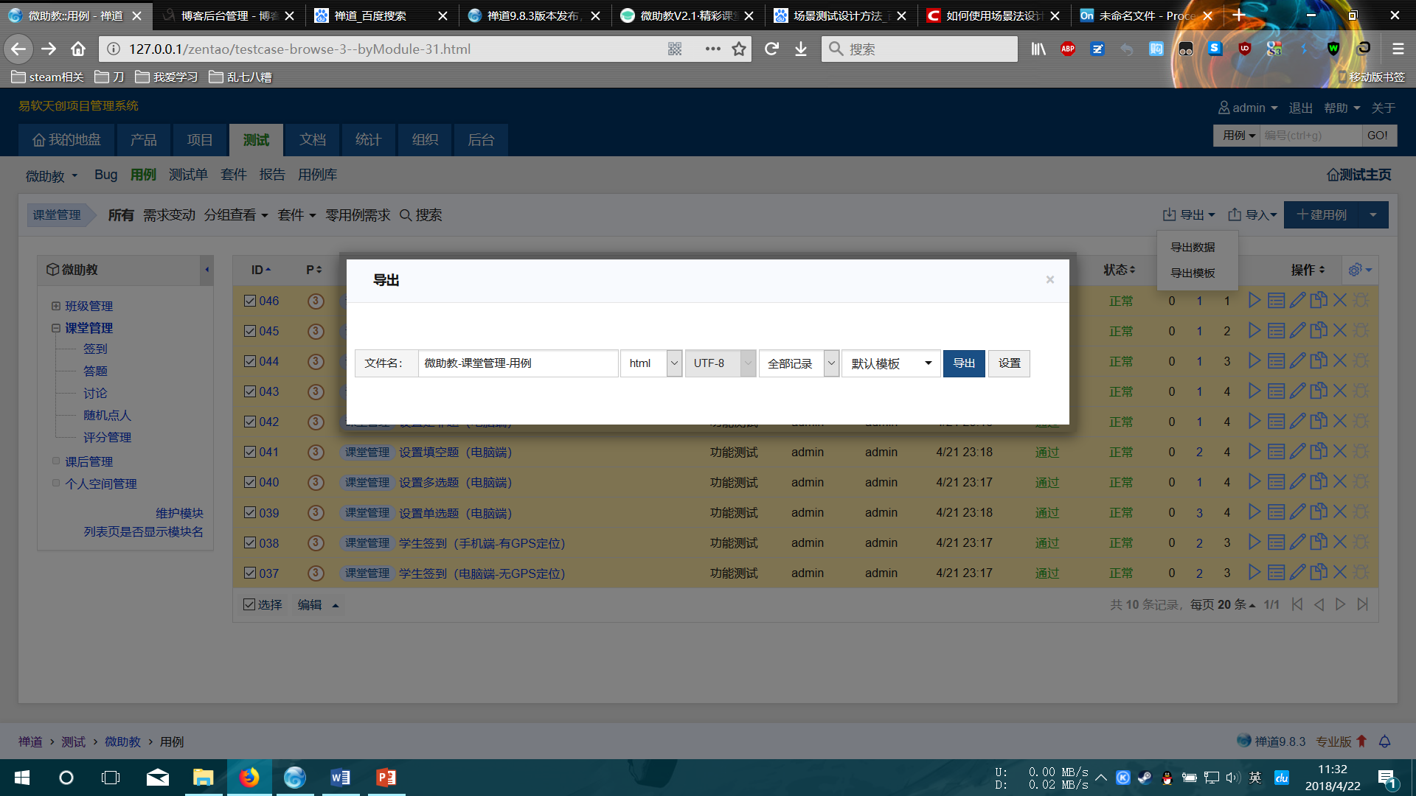Click the 设置 button in dialog
The image size is (1416, 796).
(1009, 363)
